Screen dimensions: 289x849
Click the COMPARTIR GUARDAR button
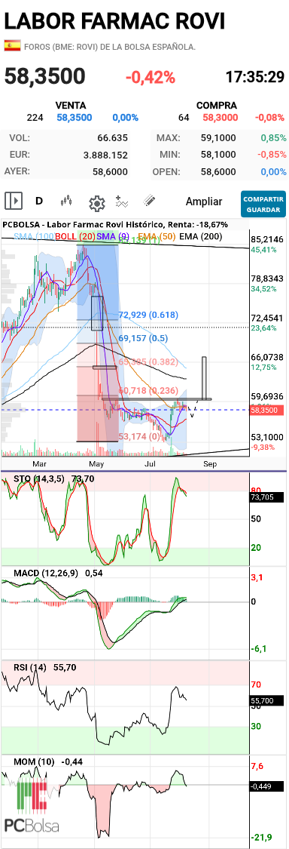click(x=263, y=203)
